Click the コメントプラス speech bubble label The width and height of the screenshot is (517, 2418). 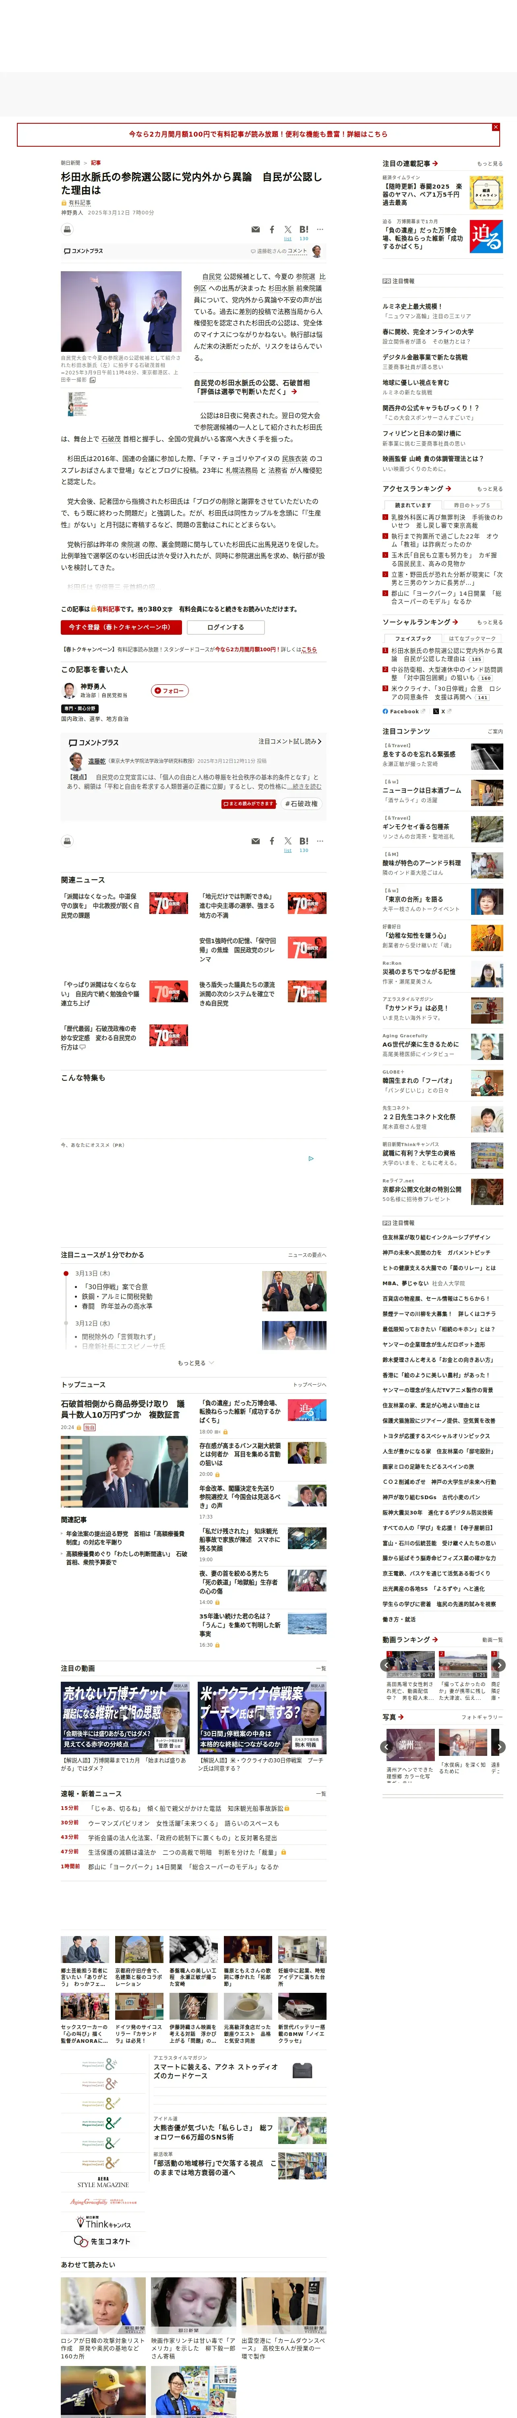tap(83, 251)
